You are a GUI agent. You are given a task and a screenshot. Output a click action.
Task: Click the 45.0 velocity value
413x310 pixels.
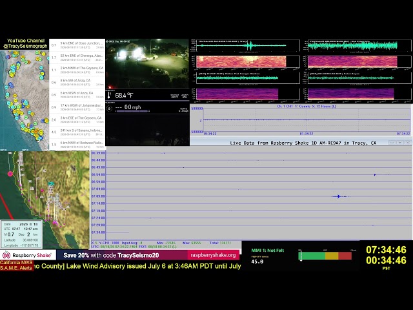point(257,262)
